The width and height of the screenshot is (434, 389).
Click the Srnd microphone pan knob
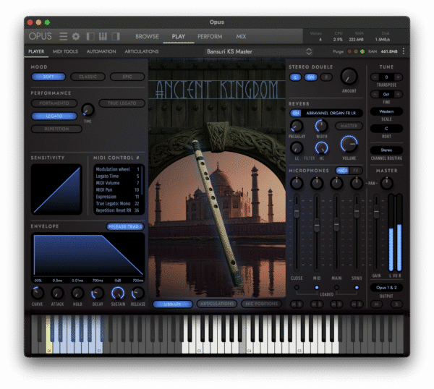point(357,183)
